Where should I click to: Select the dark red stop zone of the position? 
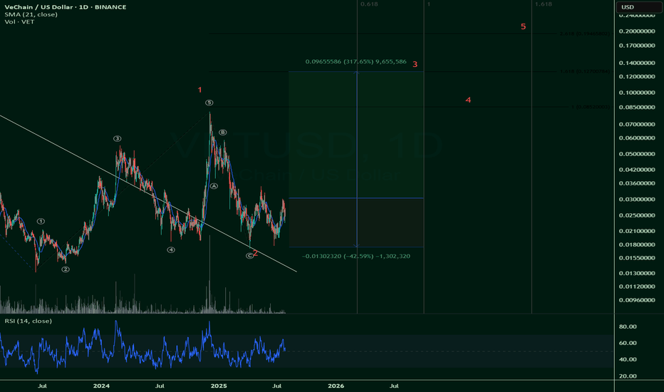click(356, 222)
